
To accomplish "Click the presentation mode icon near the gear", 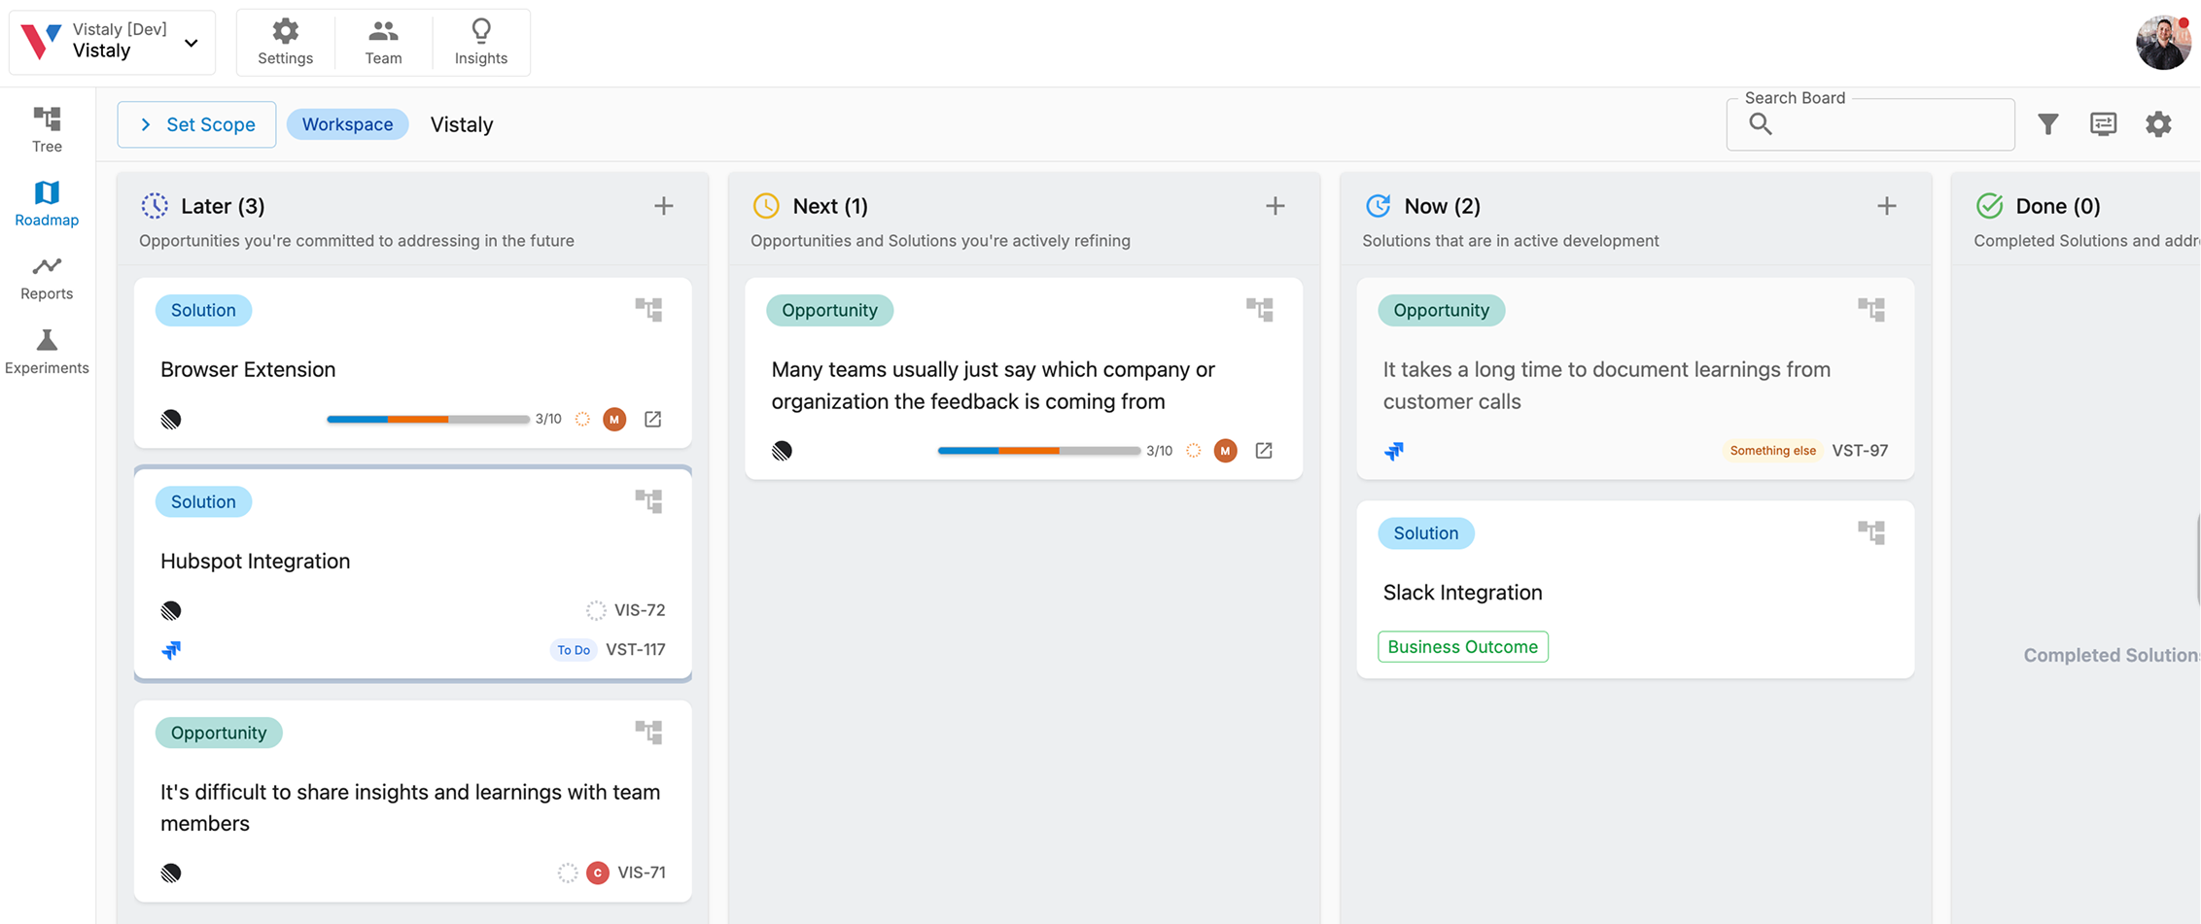I will click(x=2103, y=123).
